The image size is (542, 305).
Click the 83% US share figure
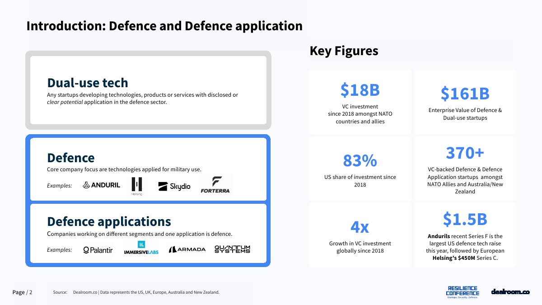click(x=360, y=161)
